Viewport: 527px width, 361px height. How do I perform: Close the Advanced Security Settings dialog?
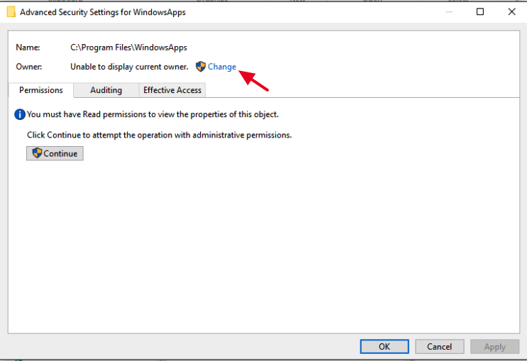pyautogui.click(x=511, y=12)
